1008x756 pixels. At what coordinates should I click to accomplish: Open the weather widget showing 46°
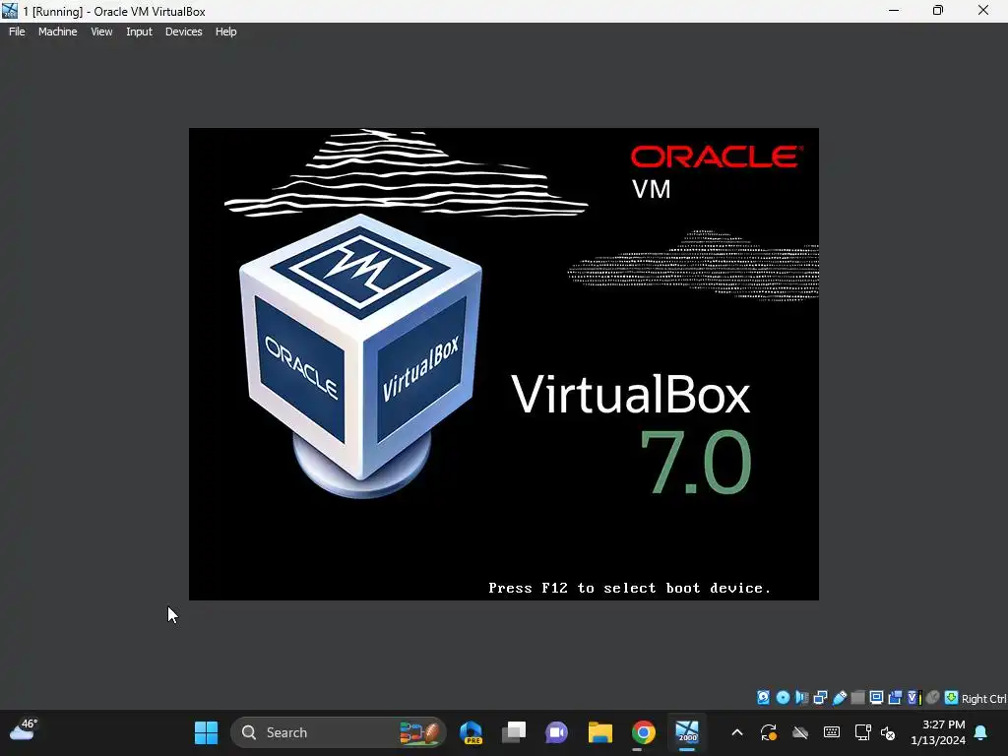point(24,731)
